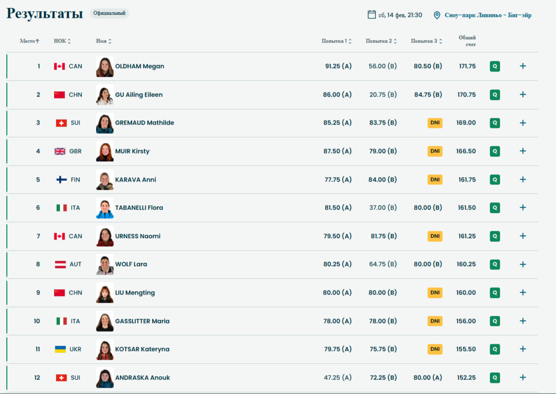Expand ANDRASKA Anouk's result details
Image resolution: width=556 pixels, height=394 pixels.
[523, 378]
